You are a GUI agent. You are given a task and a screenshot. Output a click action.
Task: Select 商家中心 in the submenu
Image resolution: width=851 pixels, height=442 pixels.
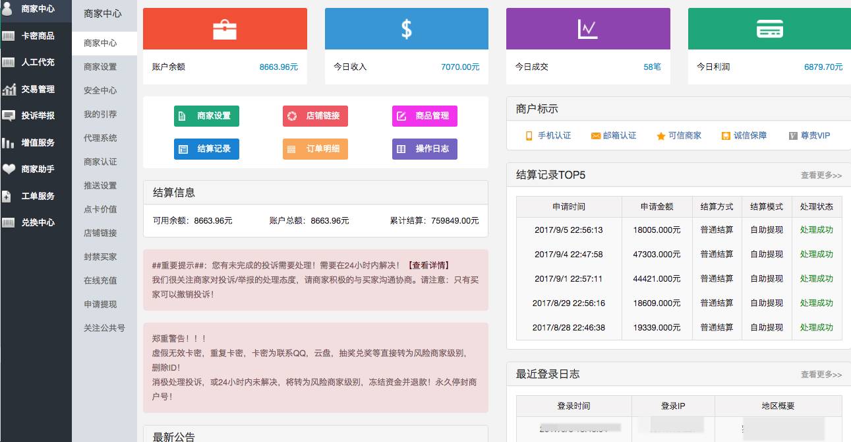(104, 43)
